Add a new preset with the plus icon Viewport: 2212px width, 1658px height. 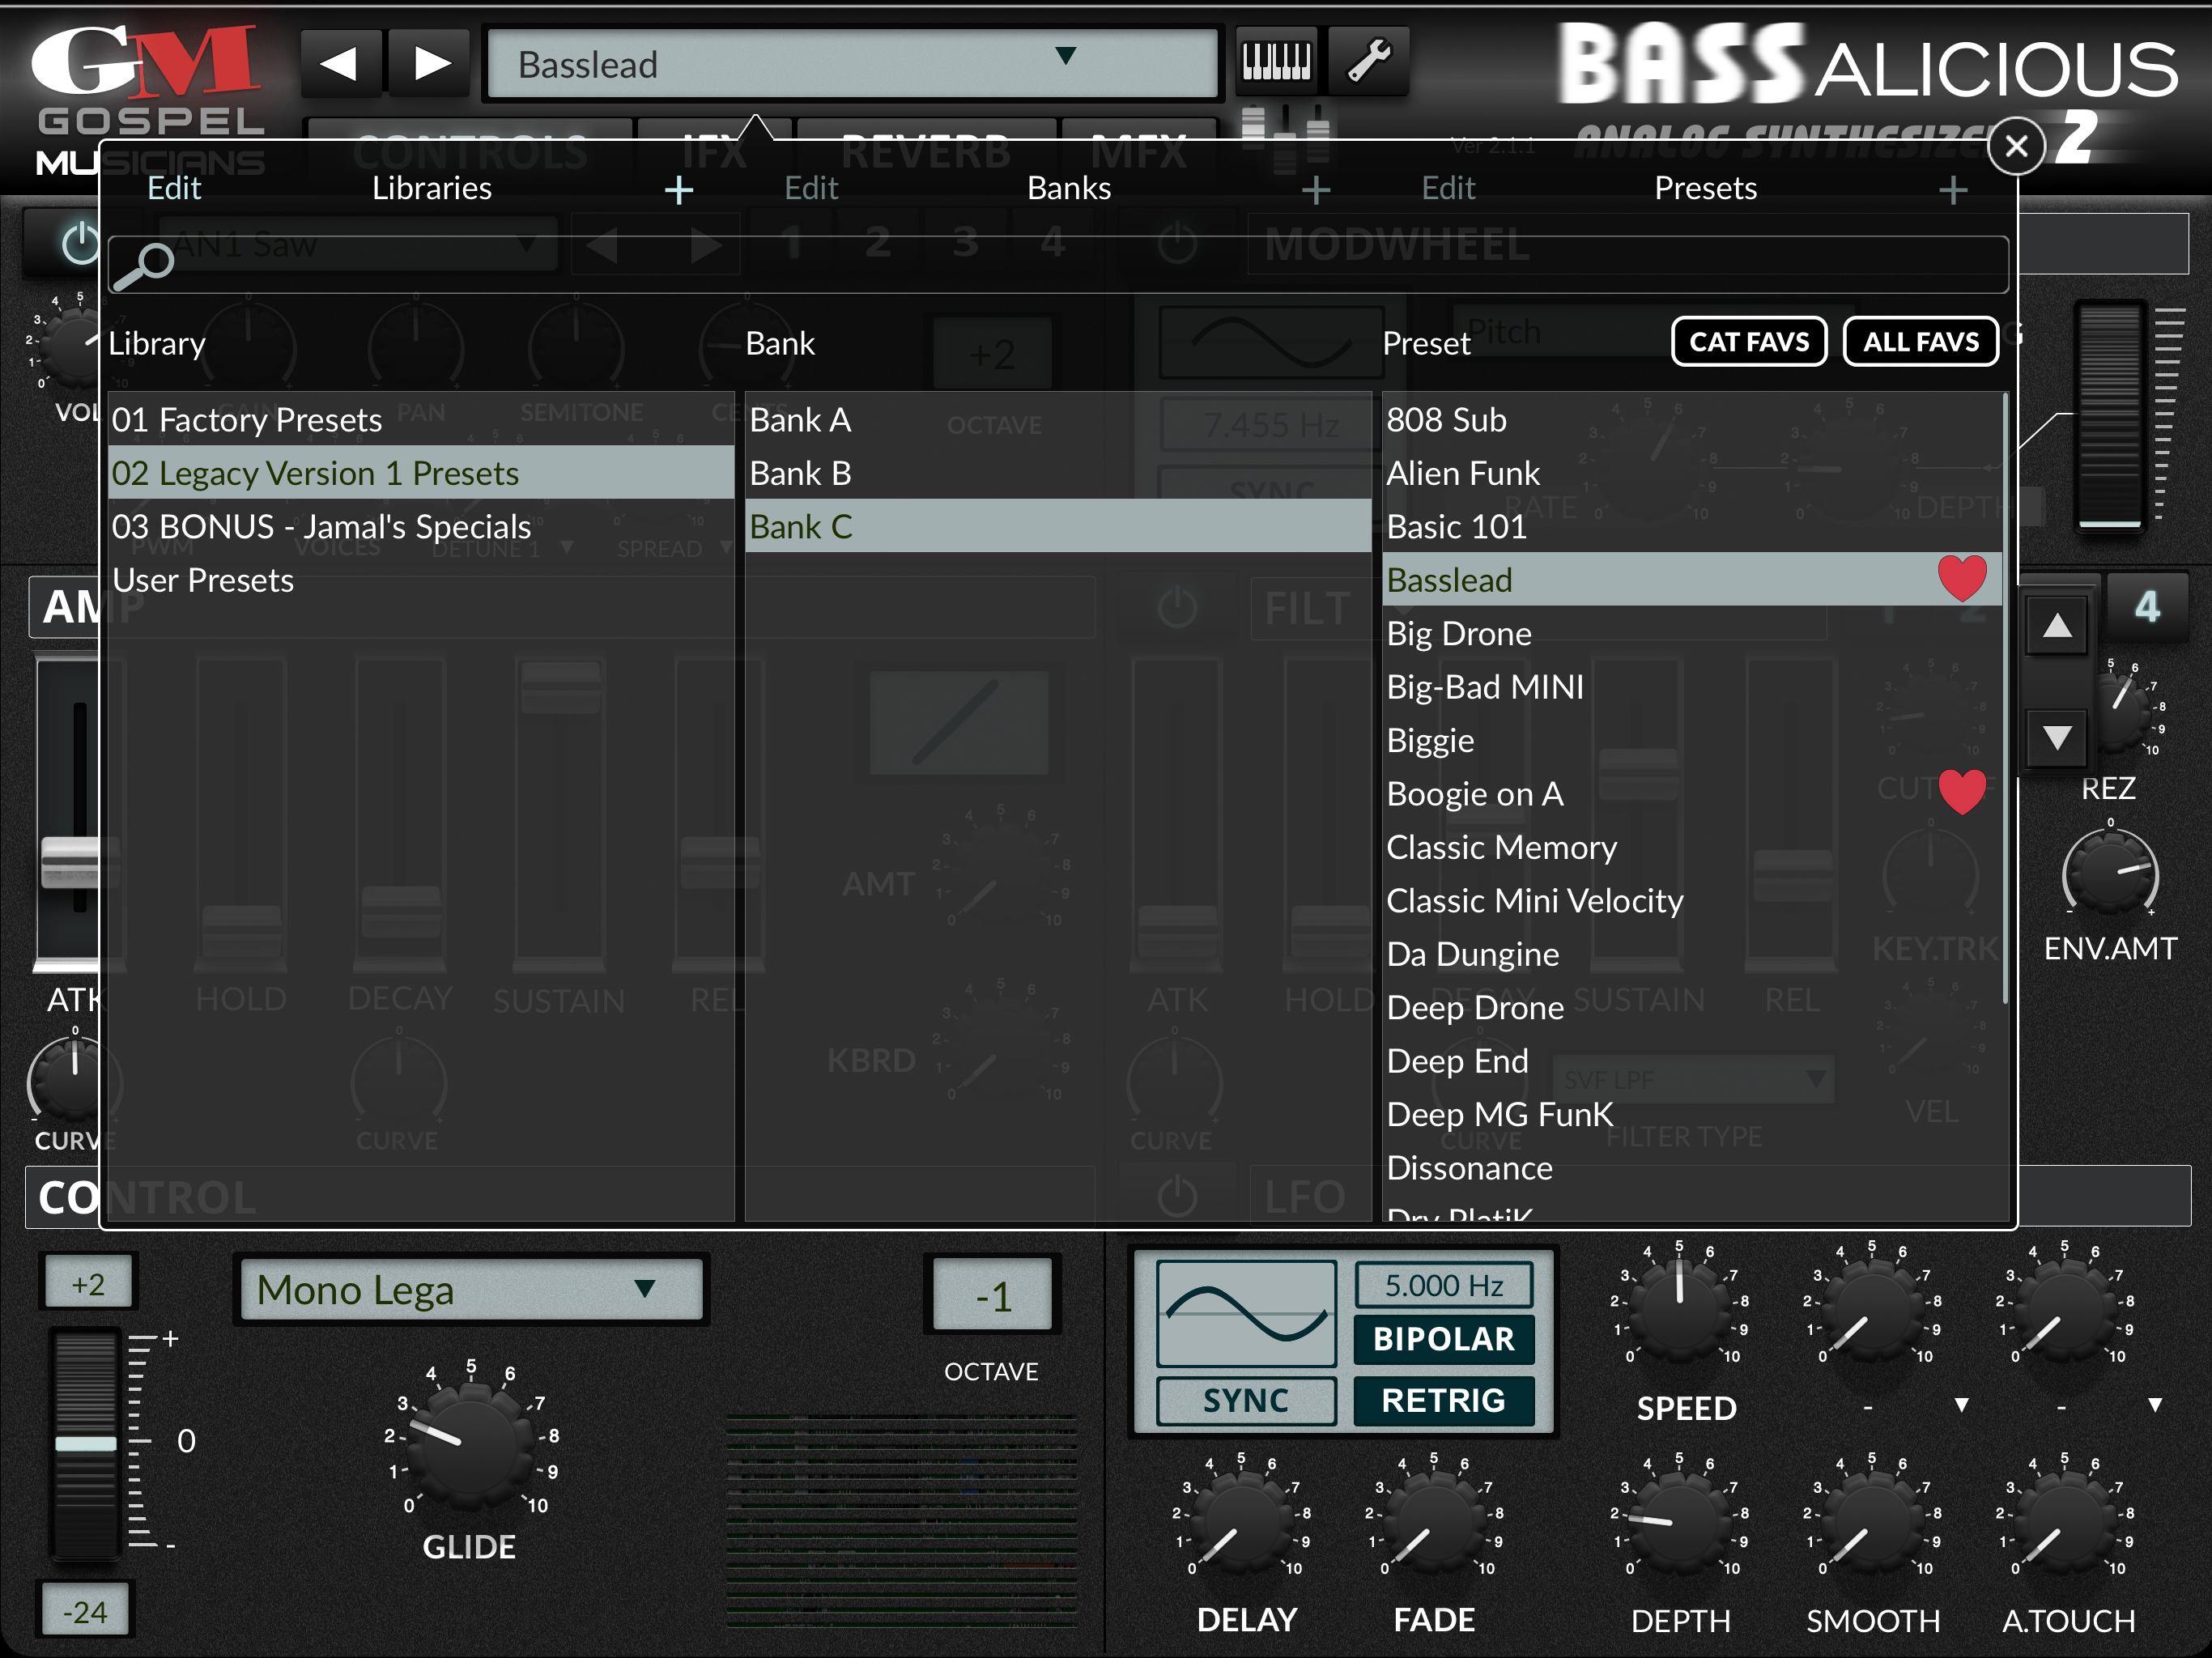(x=1952, y=189)
